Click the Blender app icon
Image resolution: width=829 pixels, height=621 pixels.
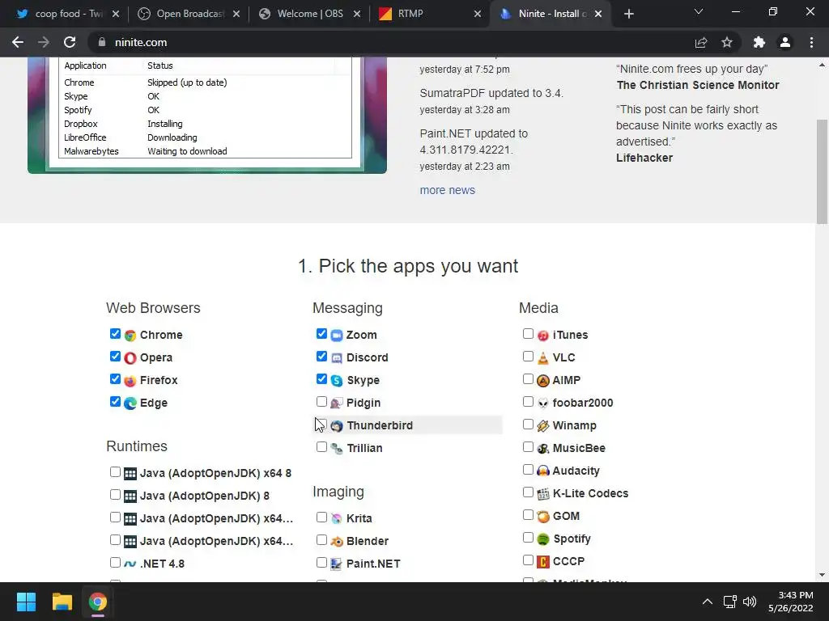[337, 541]
